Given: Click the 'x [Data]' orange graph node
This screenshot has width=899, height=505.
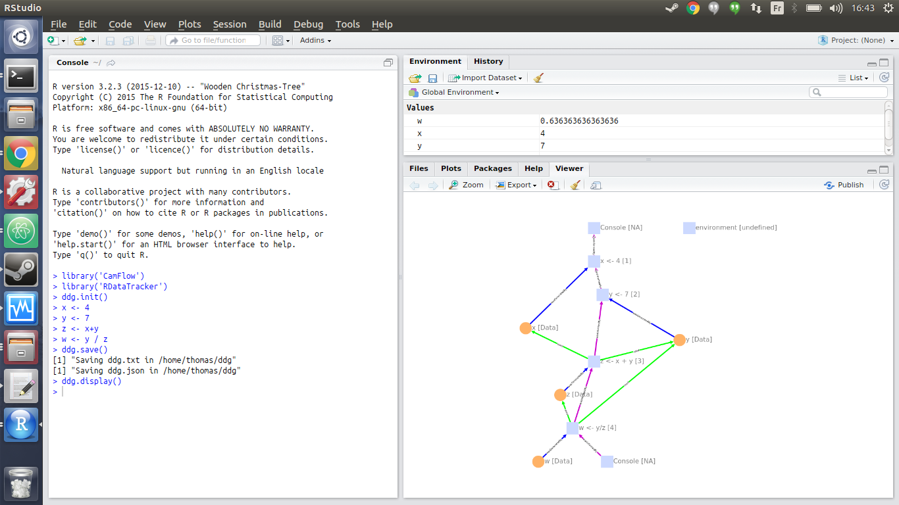Looking at the screenshot, I should [x=525, y=327].
